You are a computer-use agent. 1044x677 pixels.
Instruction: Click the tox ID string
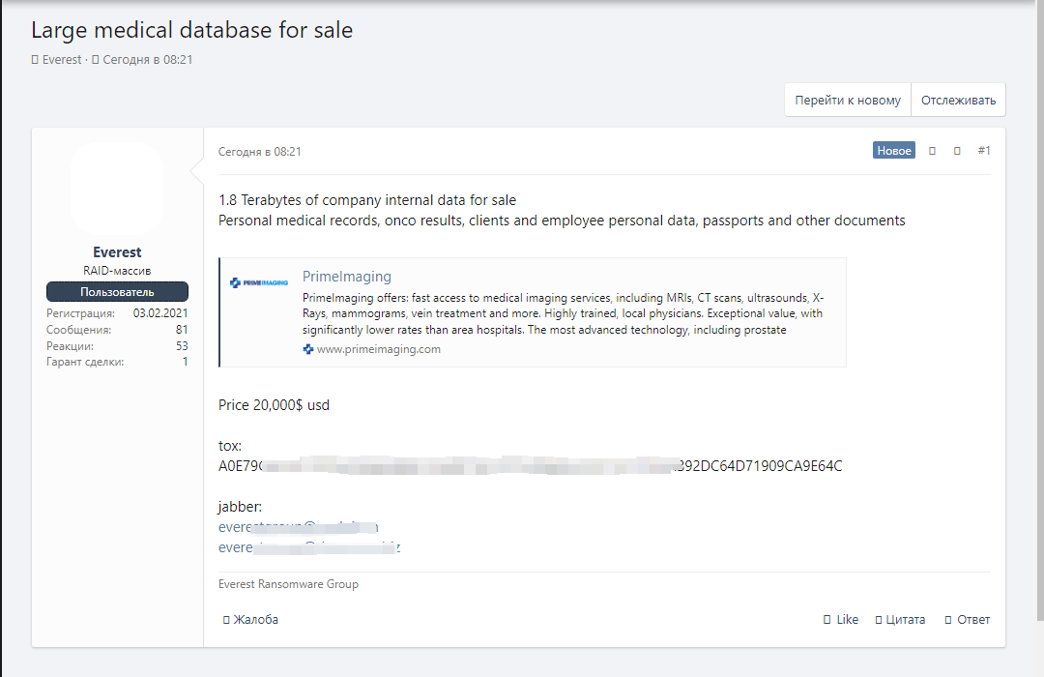[x=530, y=466]
